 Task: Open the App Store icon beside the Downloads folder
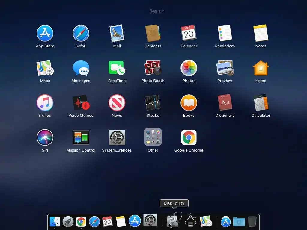click(225, 222)
